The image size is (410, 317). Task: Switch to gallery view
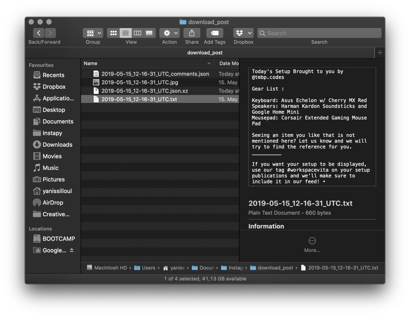149,33
